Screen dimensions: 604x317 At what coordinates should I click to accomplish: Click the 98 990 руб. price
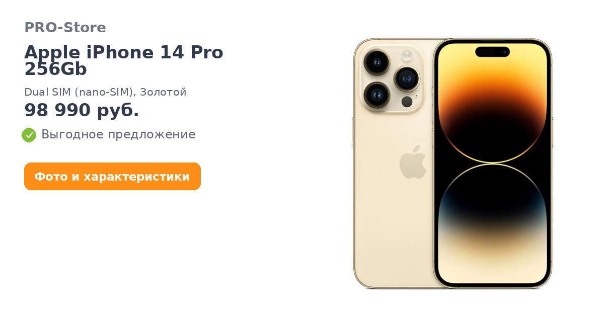[82, 110]
